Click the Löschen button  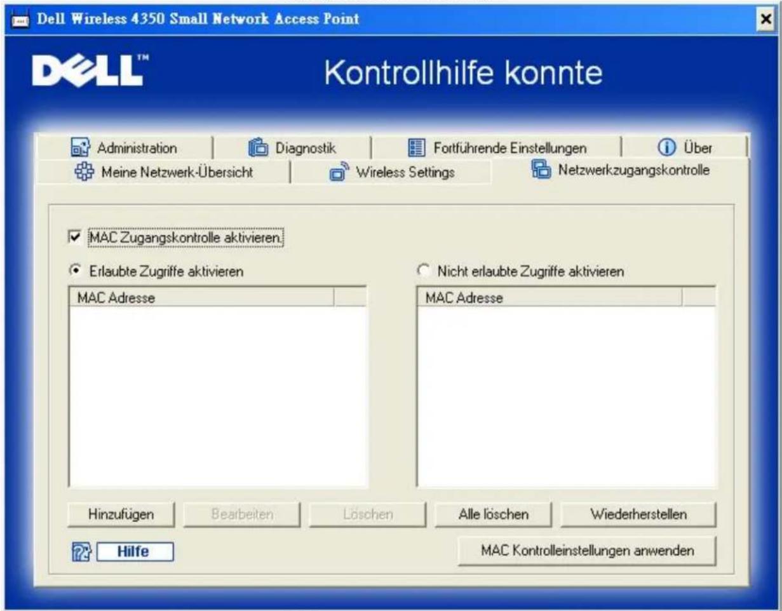click(367, 514)
